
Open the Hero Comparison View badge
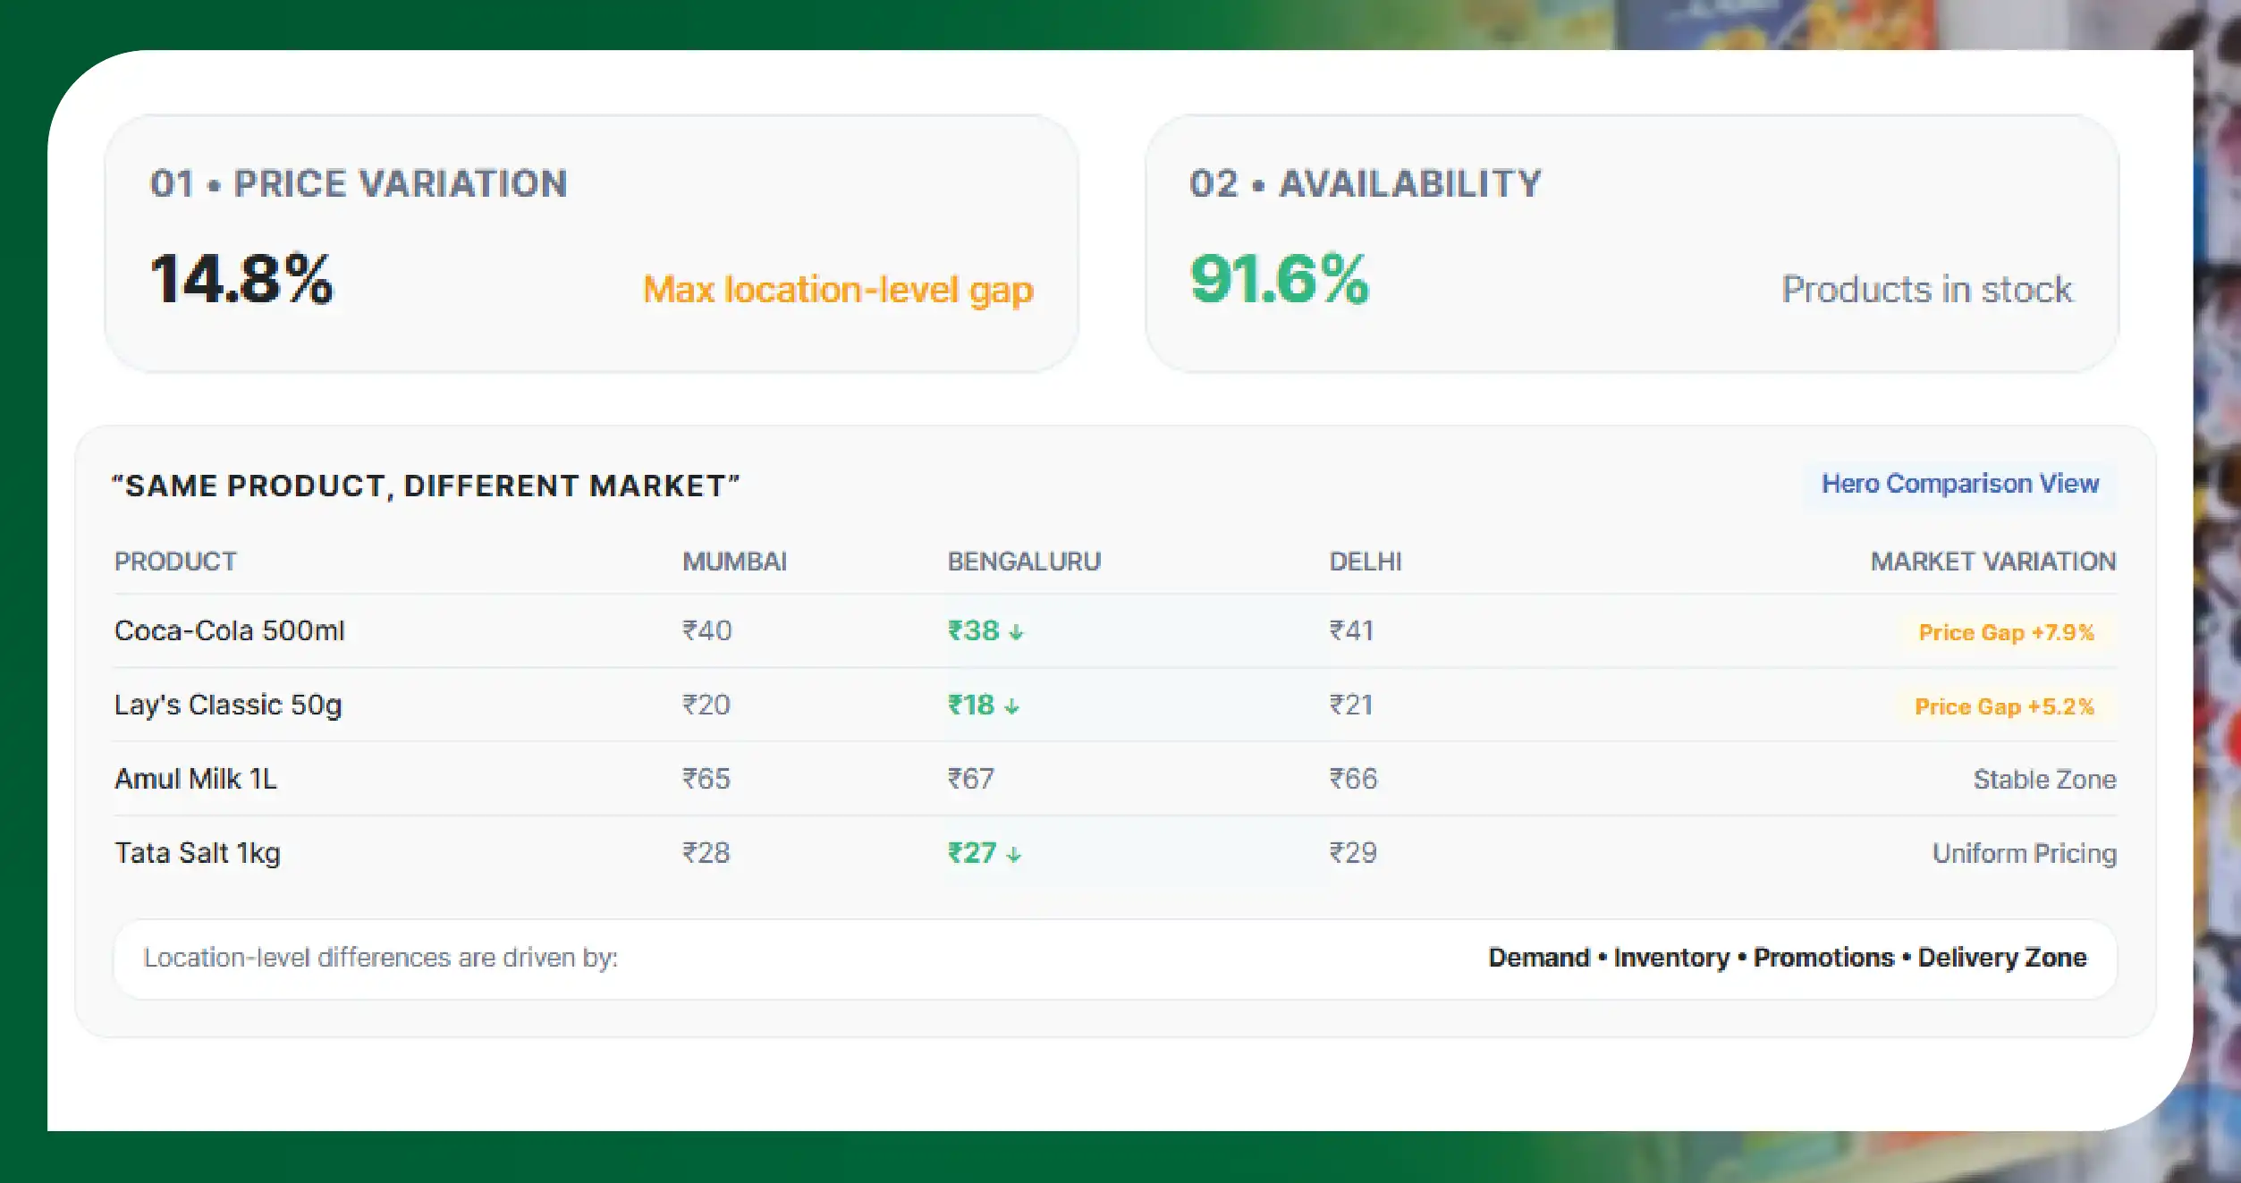click(x=1959, y=484)
